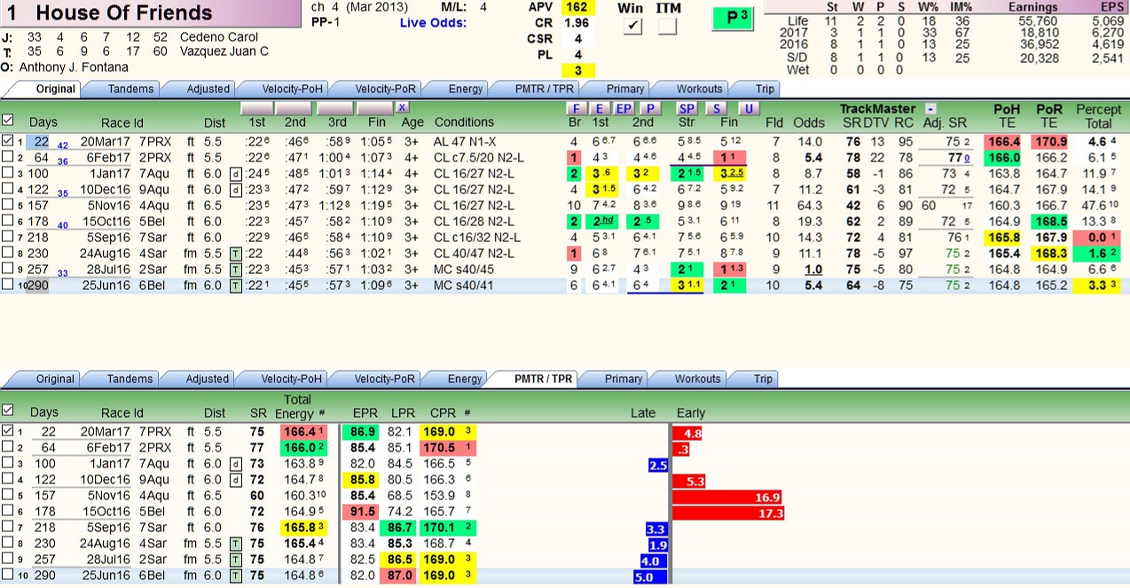Click the red 16.9 Early bar
The width and height of the screenshot is (1130, 588).
coord(728,497)
